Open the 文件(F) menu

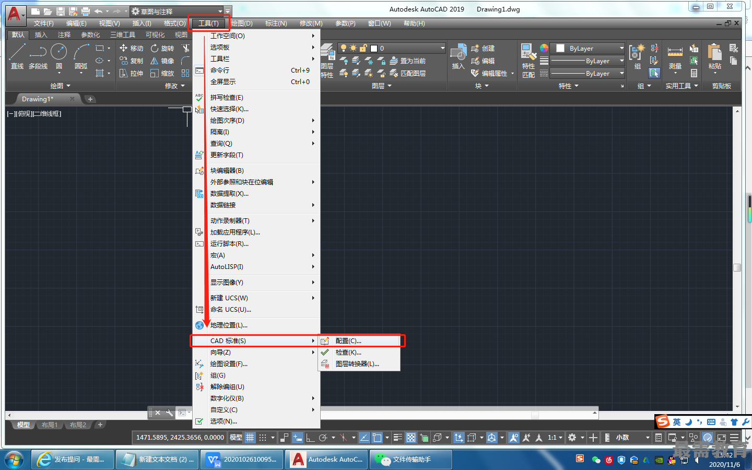[x=44, y=23]
